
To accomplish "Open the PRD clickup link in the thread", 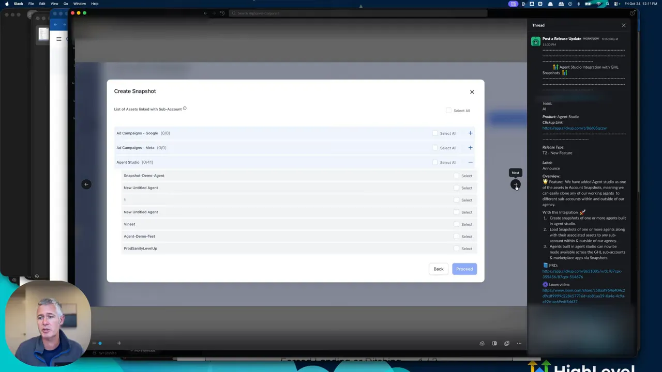I will pyautogui.click(x=582, y=274).
